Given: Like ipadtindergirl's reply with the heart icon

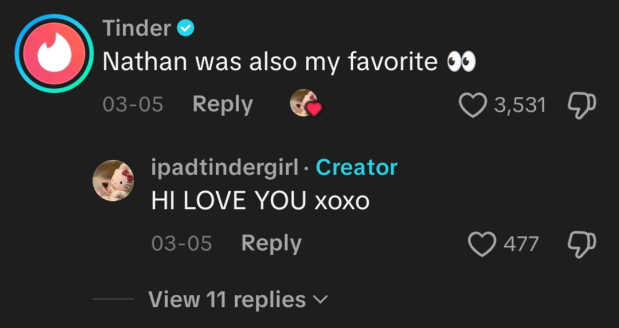Looking at the screenshot, I should coord(482,244).
